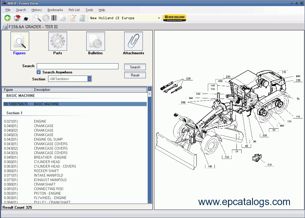This screenshot has width=305, height=218.
Task: Select the 0.021(01) ENGINE row
Action: [x=75, y=121]
